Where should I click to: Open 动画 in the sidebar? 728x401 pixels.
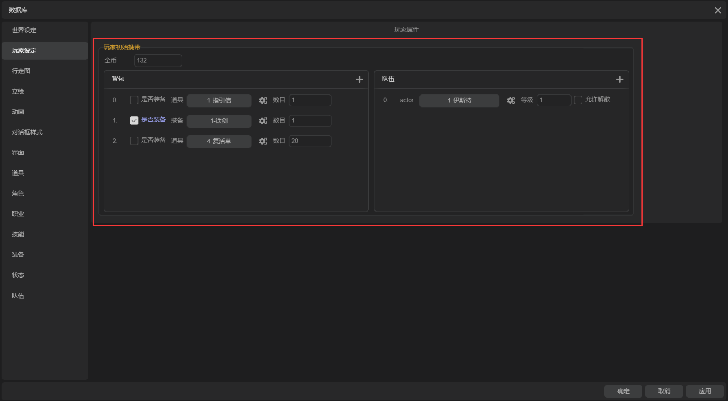[45, 112]
